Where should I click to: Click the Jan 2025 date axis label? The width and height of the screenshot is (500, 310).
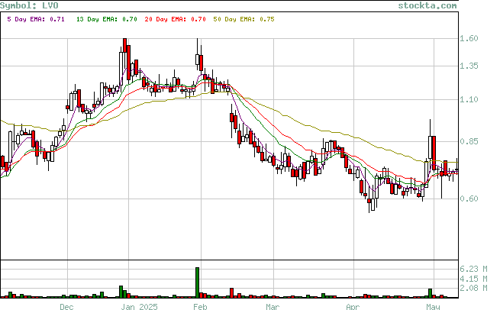(140, 307)
